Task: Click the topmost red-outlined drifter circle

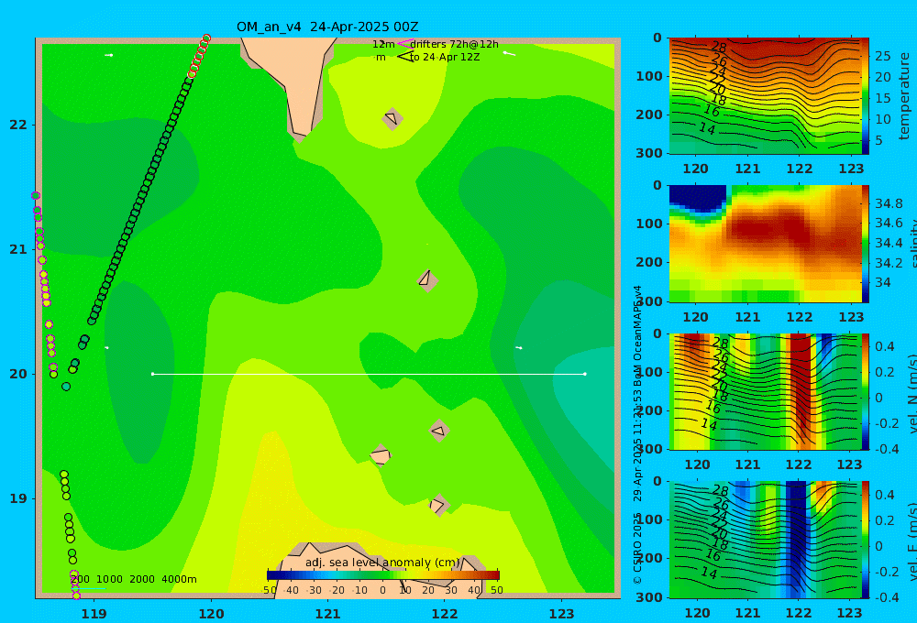Action: pyautogui.click(x=205, y=38)
